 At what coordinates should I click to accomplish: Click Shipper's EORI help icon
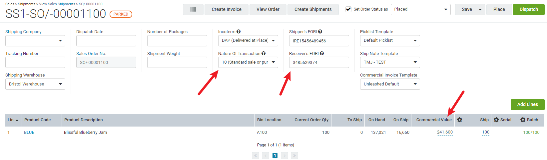pos(320,31)
